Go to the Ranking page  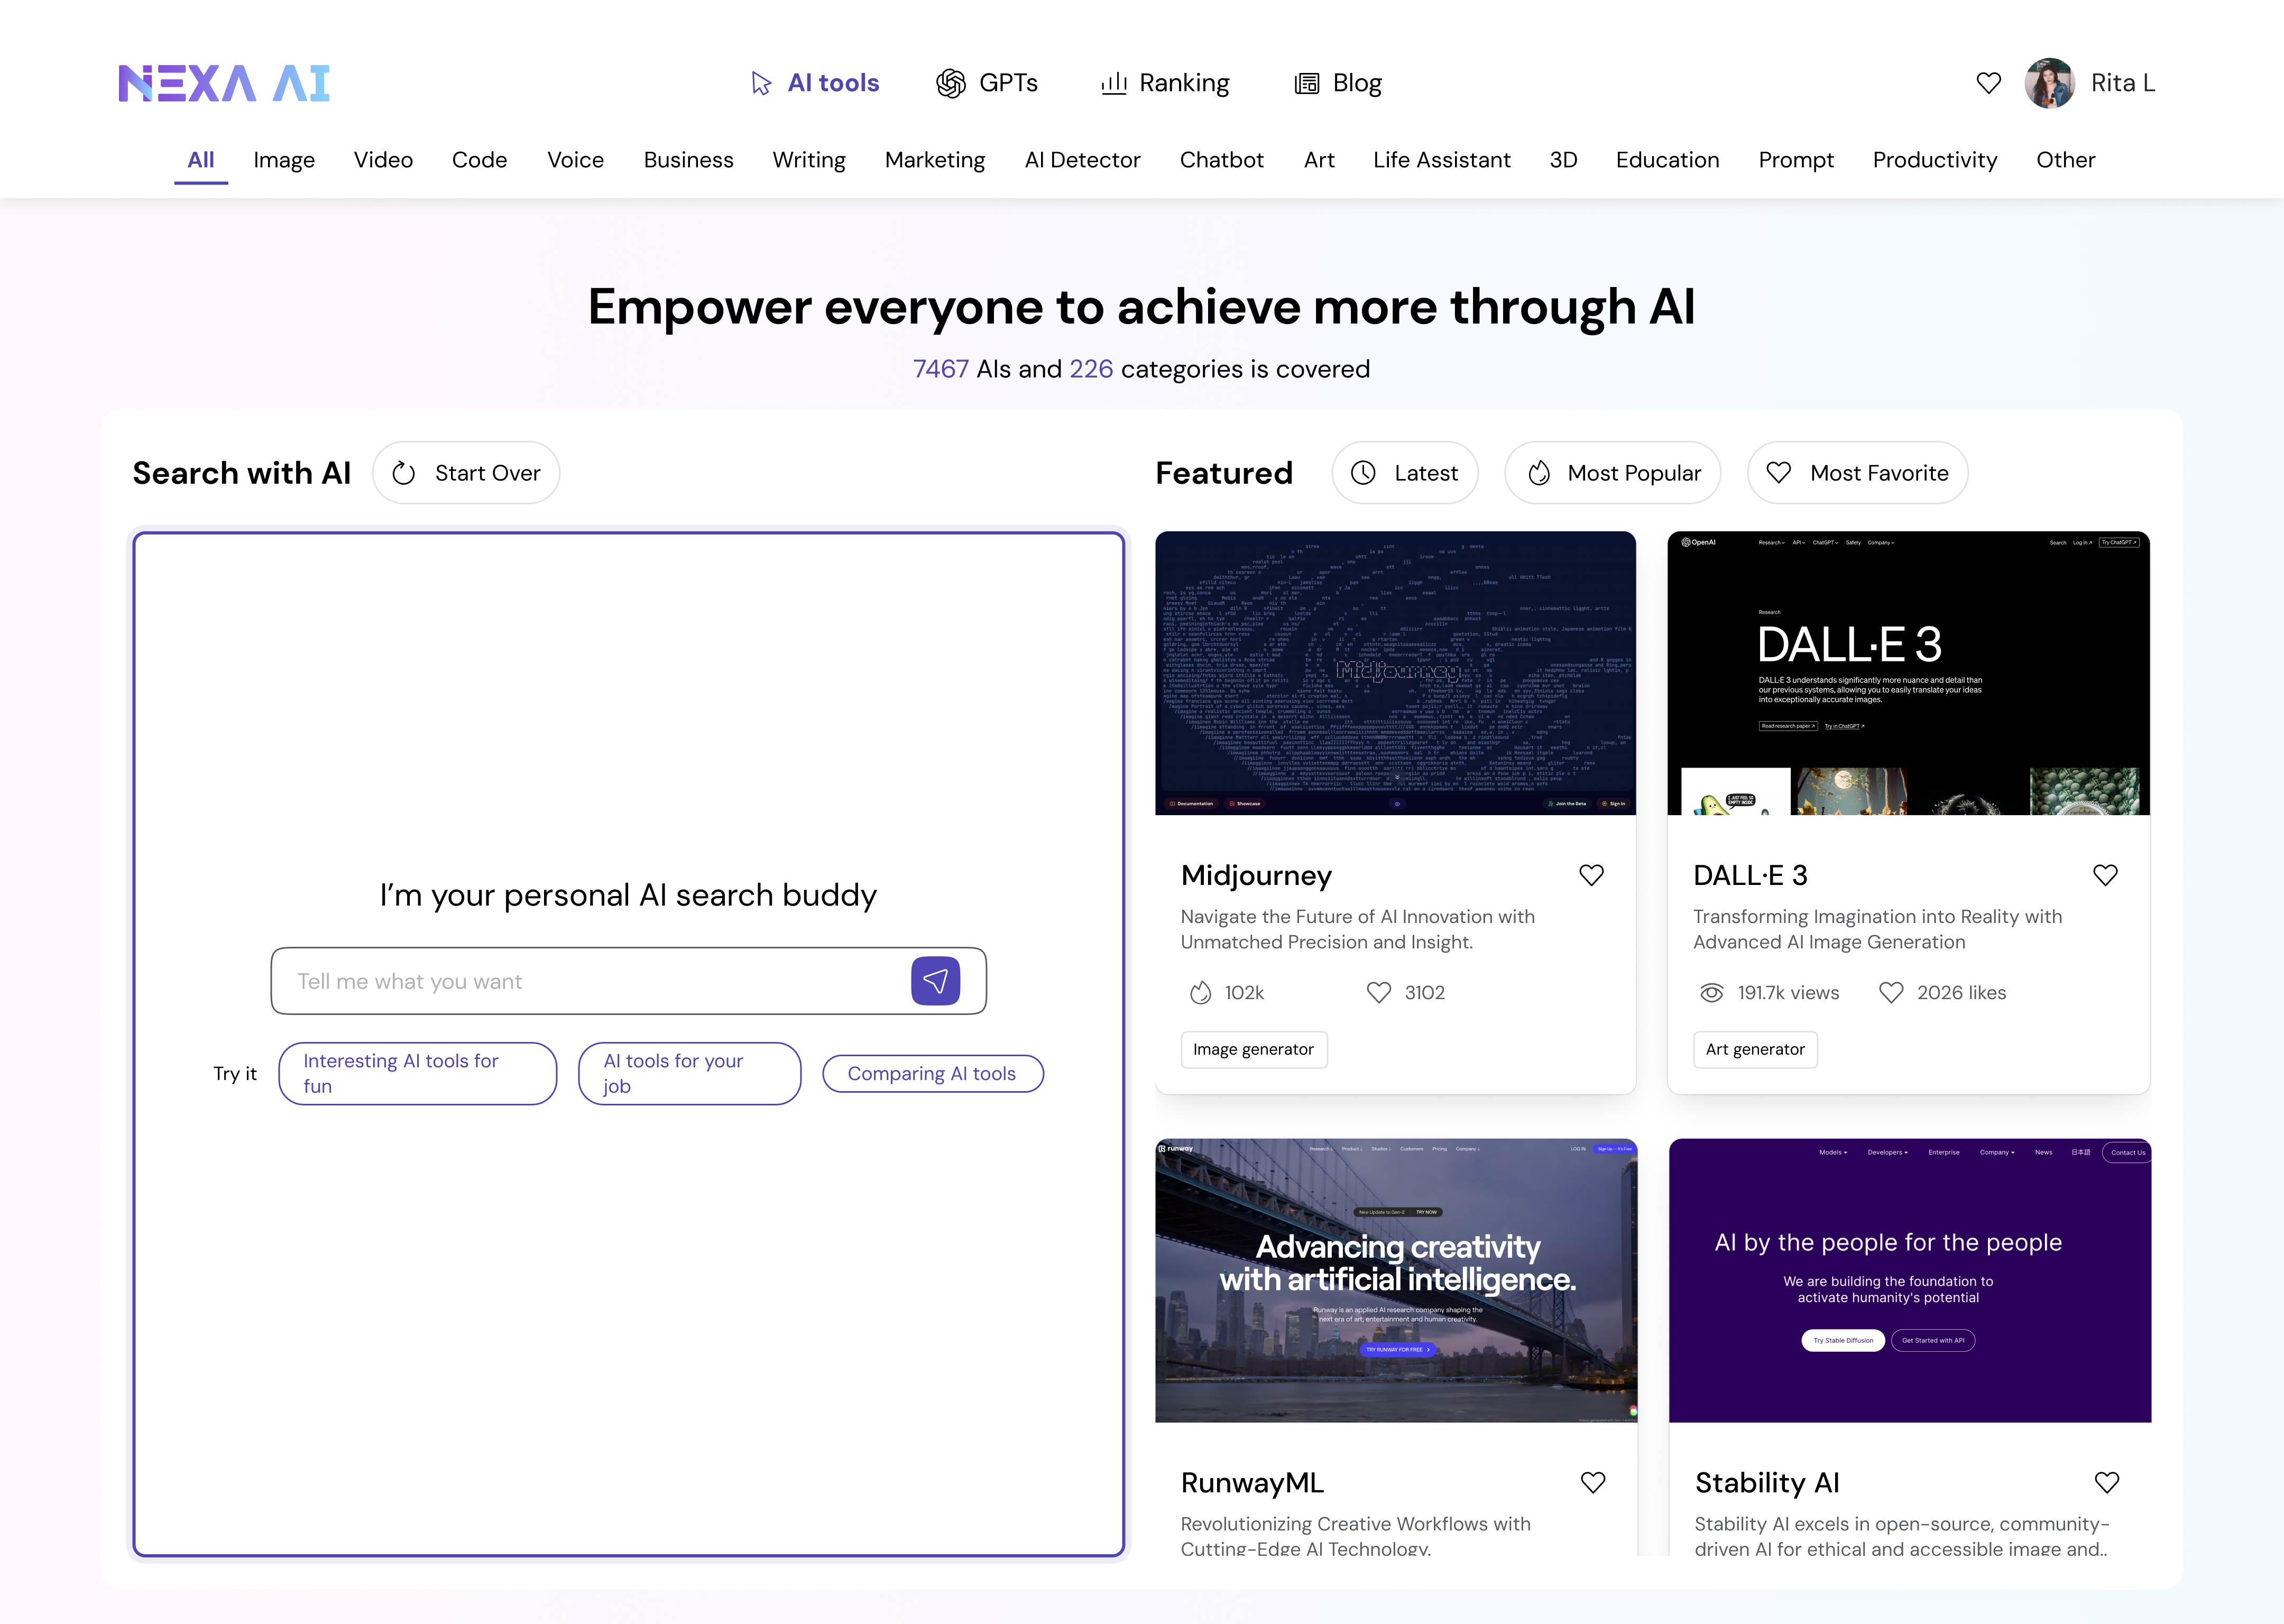click(1165, 83)
